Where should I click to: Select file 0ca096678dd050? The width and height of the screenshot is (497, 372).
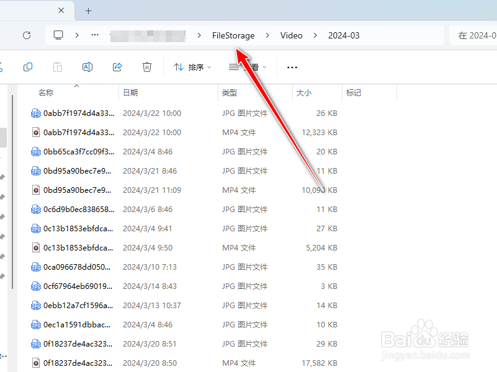pos(184,267)
